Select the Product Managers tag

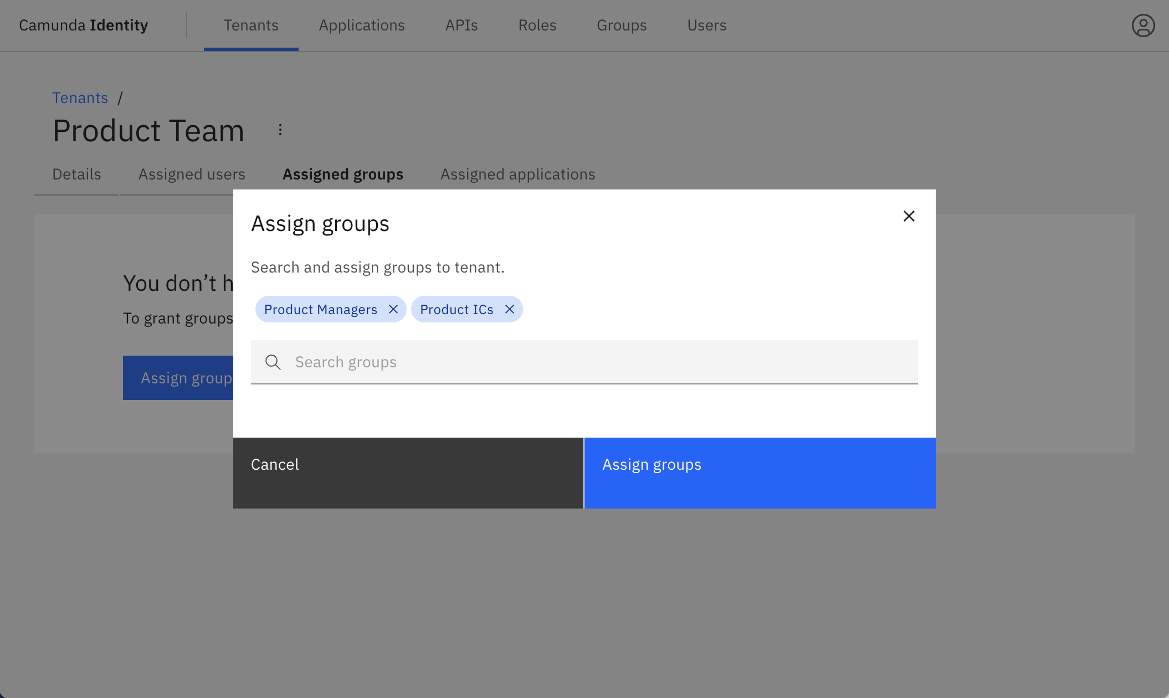[320, 309]
